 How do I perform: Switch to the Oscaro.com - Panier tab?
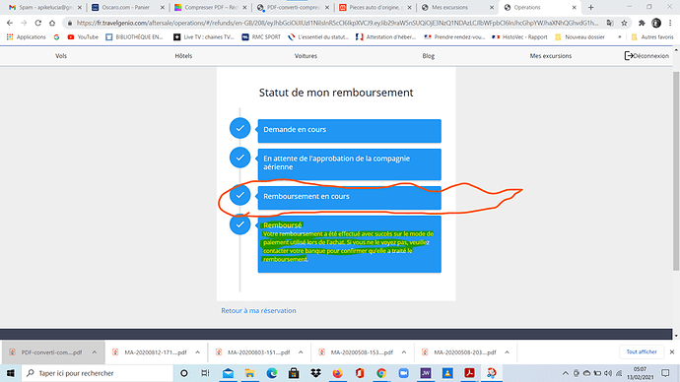(126, 7)
